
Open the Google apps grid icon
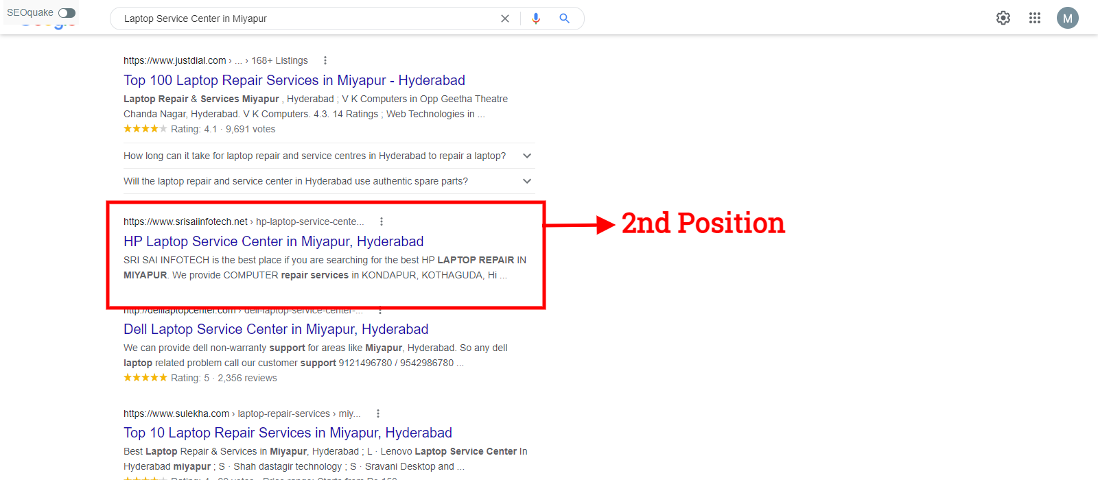1035,18
